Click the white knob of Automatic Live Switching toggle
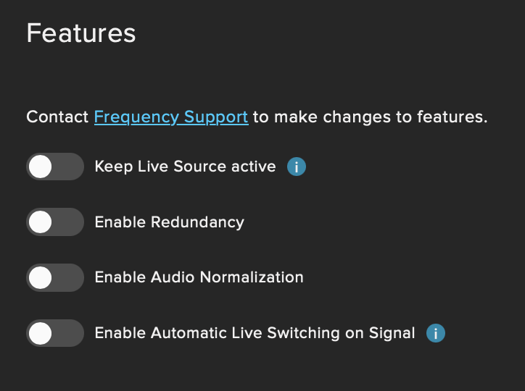Screen dimensions: 525x391 41,333
